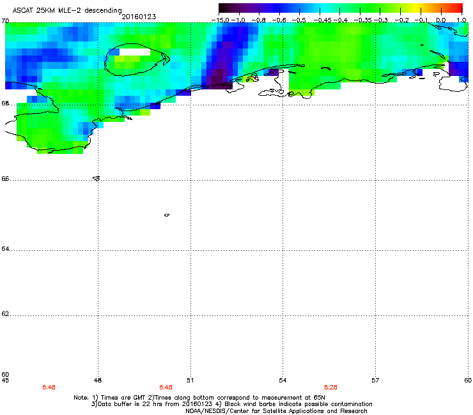Click the longitude label "48"
The height and width of the screenshot is (415, 473).
(x=98, y=381)
